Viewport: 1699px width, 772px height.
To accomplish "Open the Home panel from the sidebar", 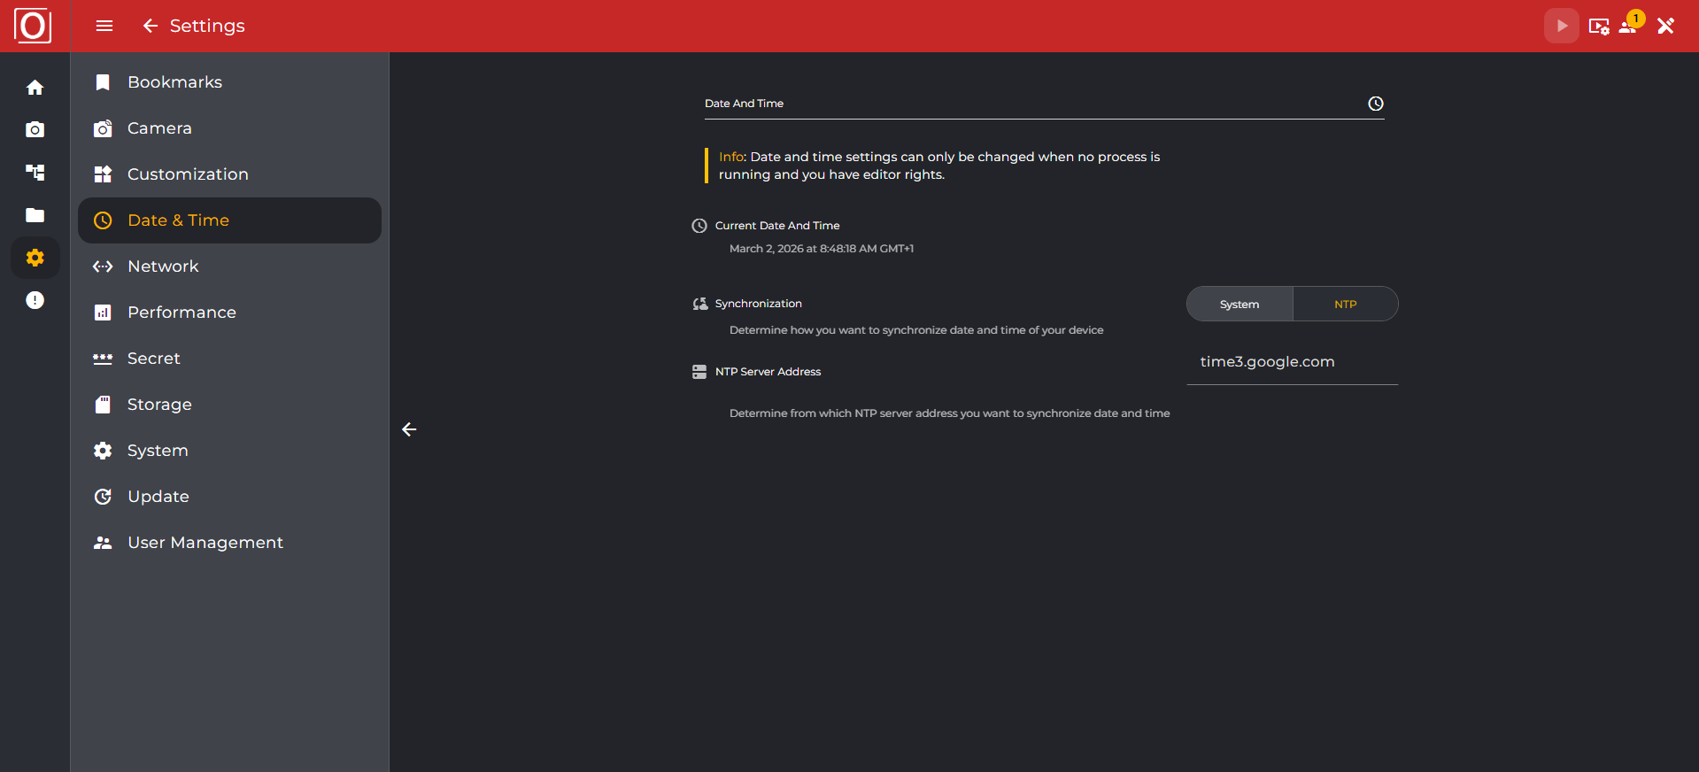I will coord(35,87).
